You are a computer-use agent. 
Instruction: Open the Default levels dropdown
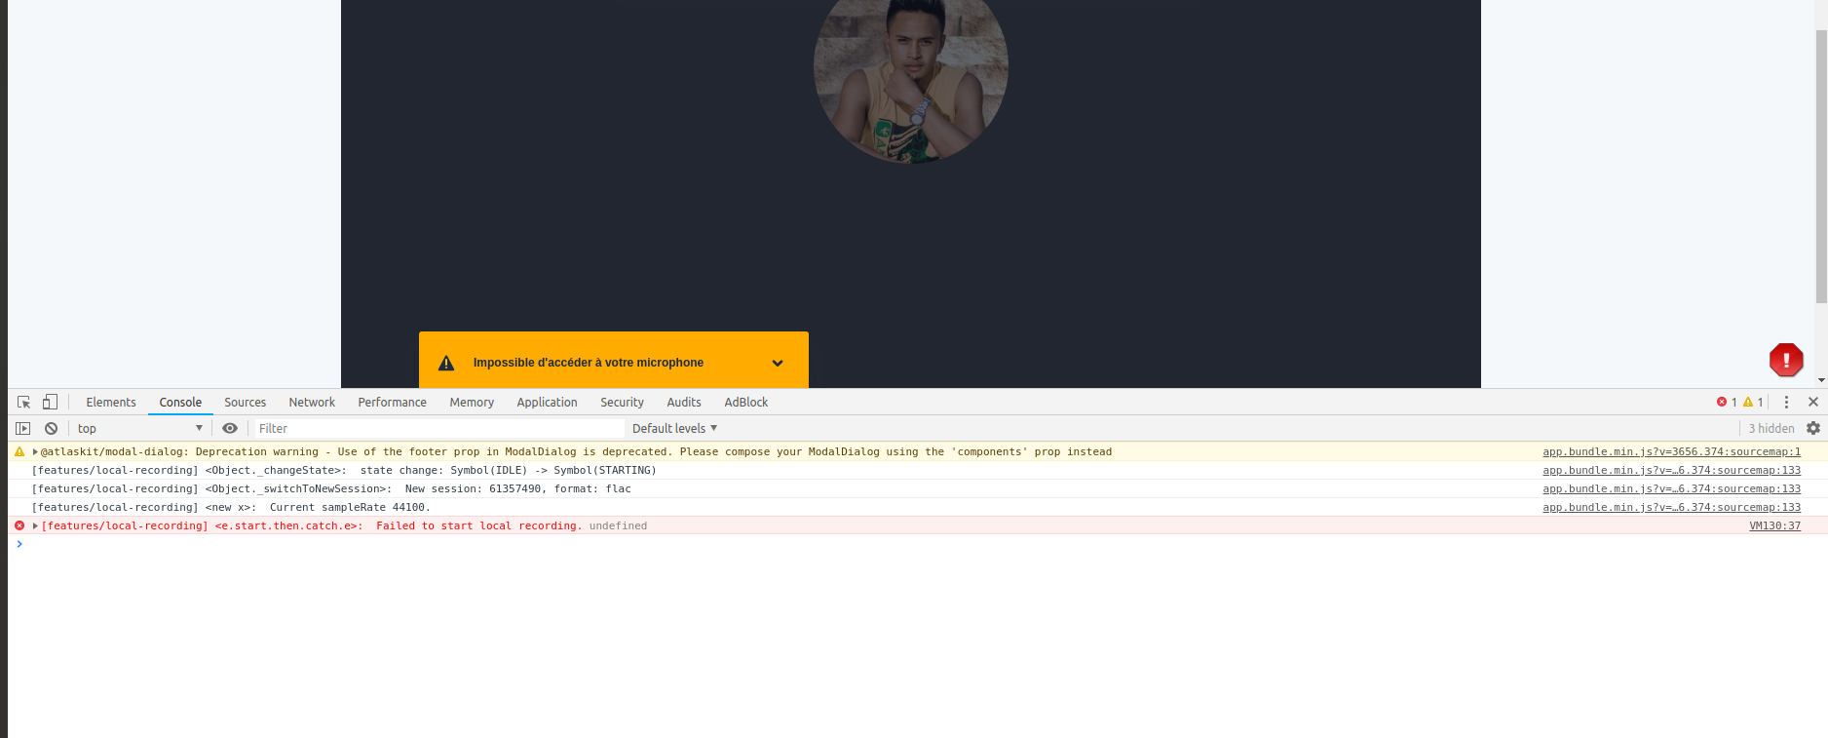(674, 428)
